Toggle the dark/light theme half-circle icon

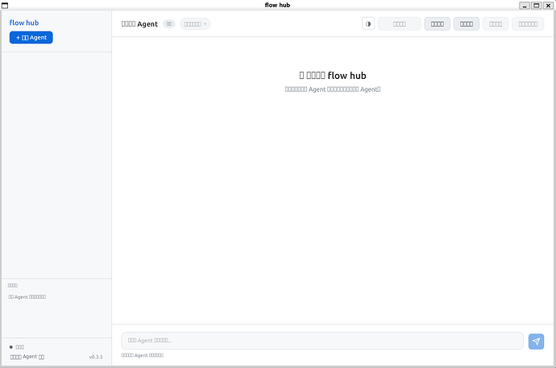pos(369,24)
